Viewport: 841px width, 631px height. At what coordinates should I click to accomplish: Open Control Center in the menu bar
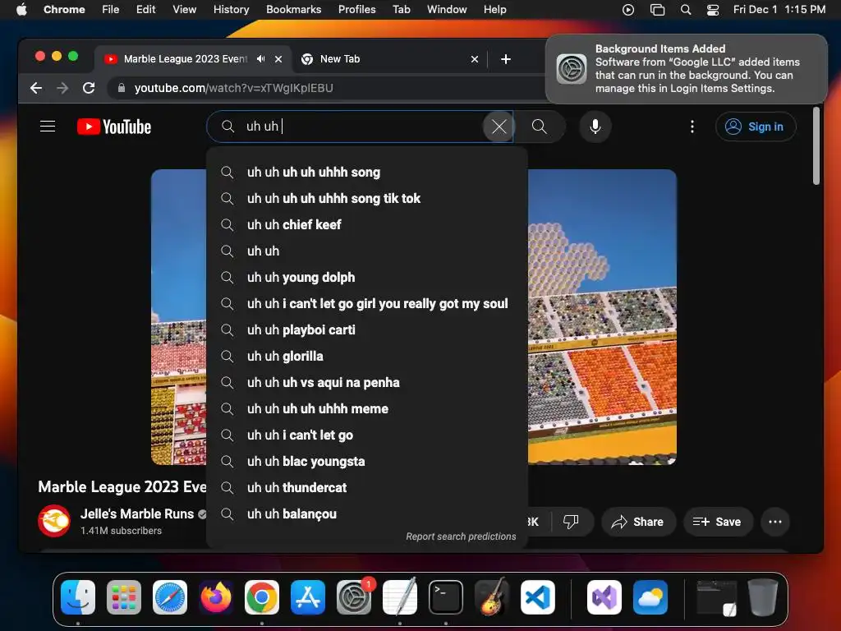[712, 9]
